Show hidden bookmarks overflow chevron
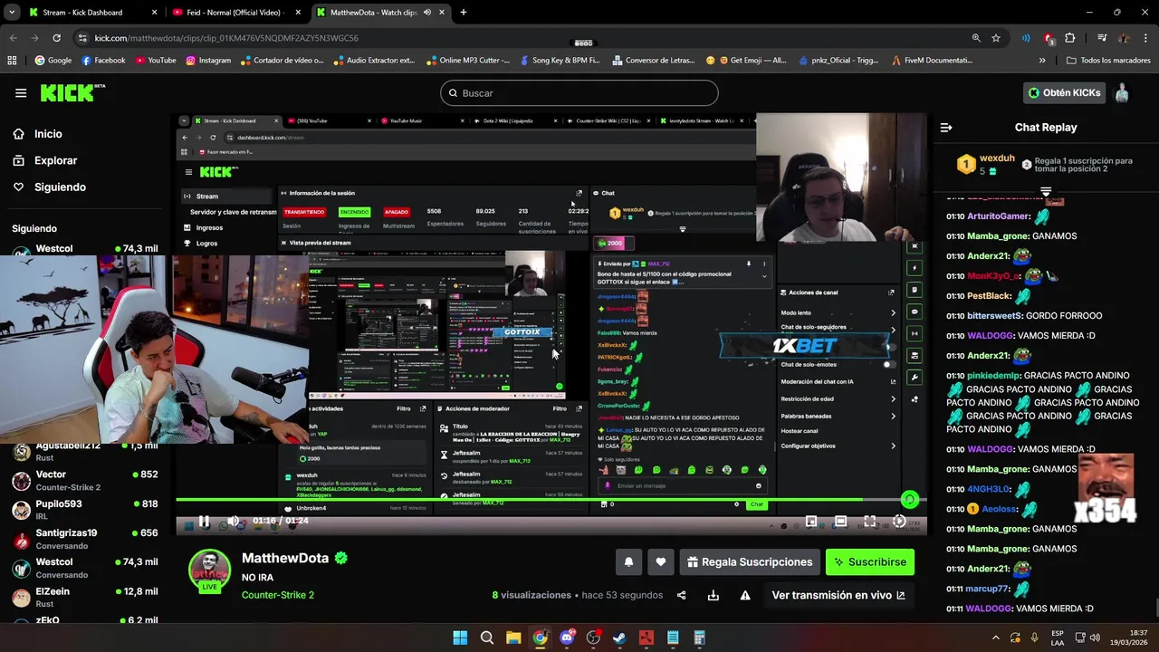This screenshot has width=1159, height=652. point(1042,61)
